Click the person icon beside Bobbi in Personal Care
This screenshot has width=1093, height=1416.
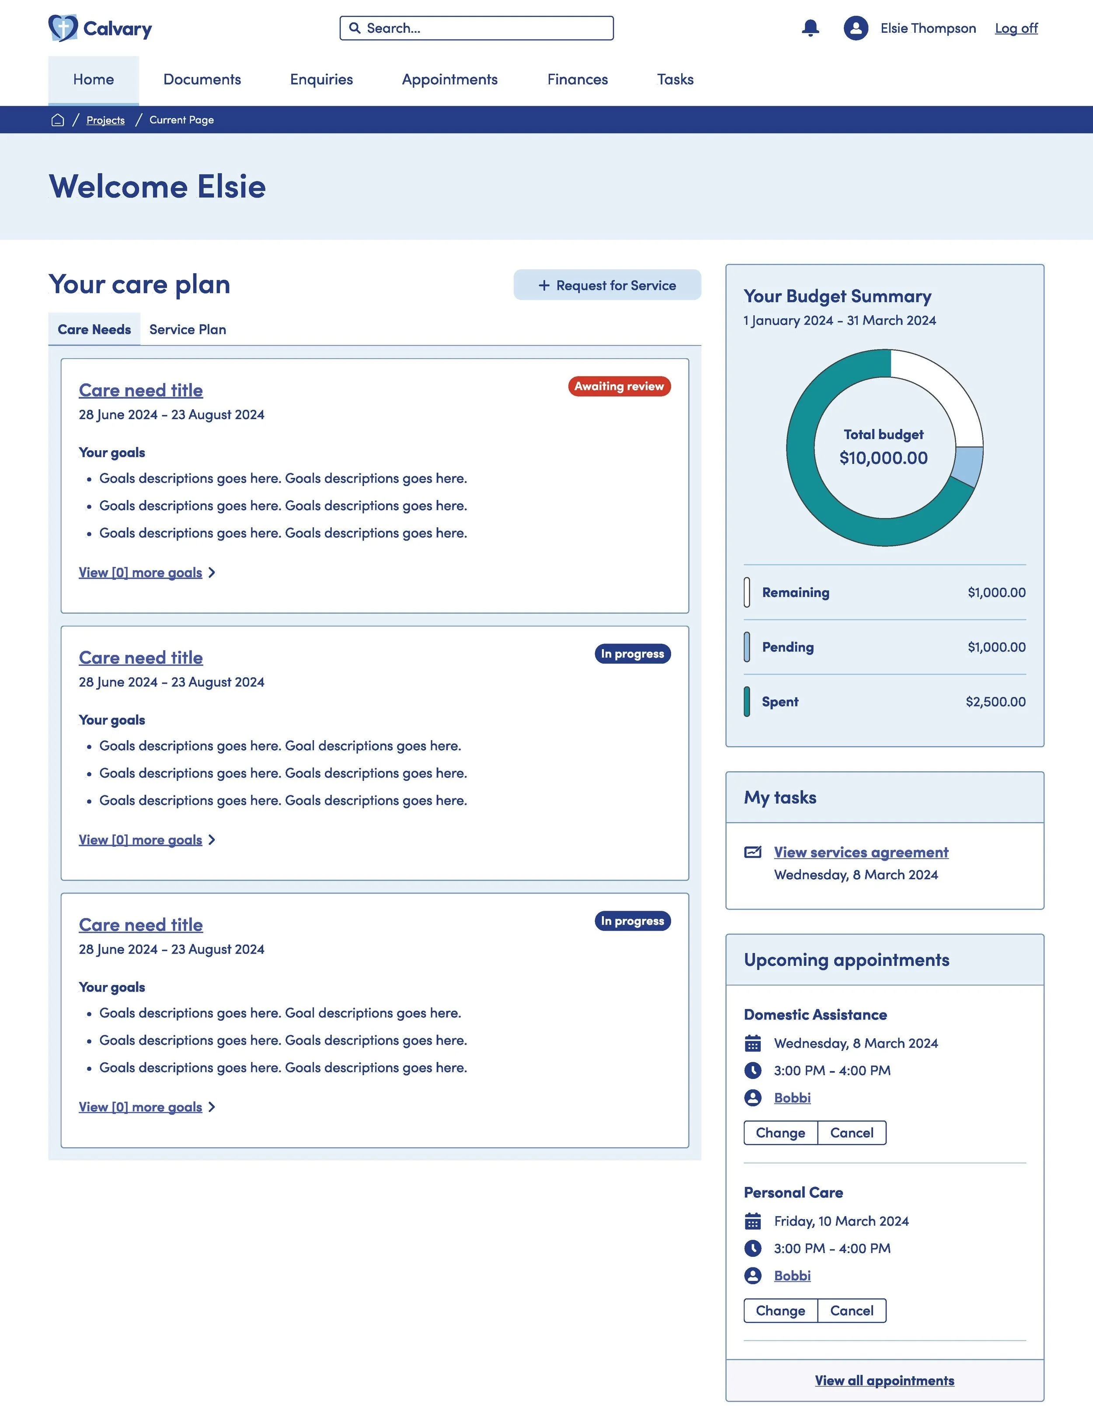click(x=753, y=1275)
